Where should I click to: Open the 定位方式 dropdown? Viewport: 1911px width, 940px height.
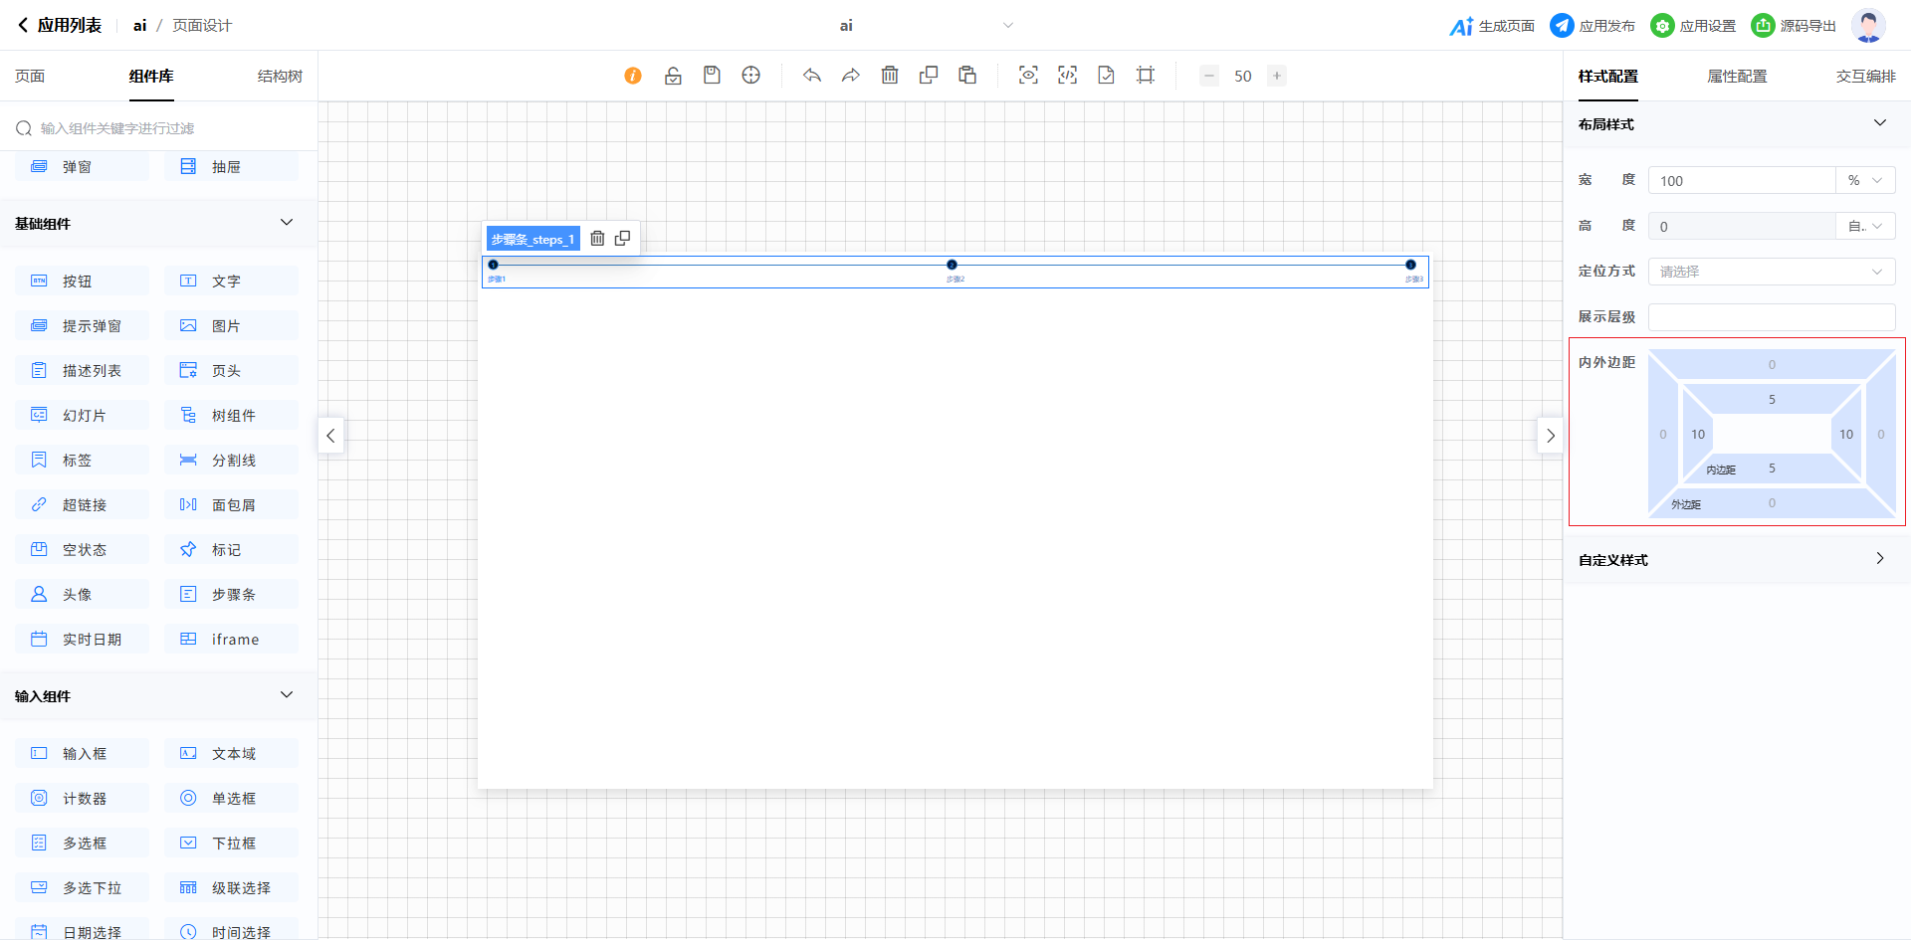point(1771,272)
